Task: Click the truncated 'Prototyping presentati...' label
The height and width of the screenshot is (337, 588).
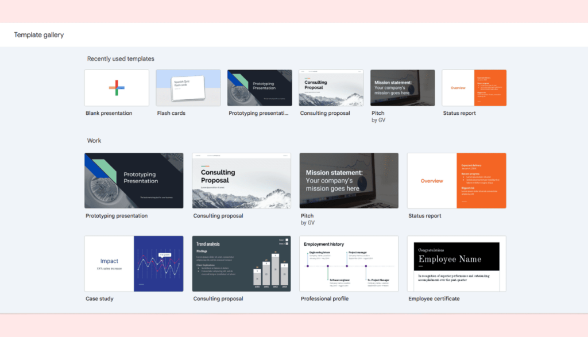Action: tap(258, 113)
